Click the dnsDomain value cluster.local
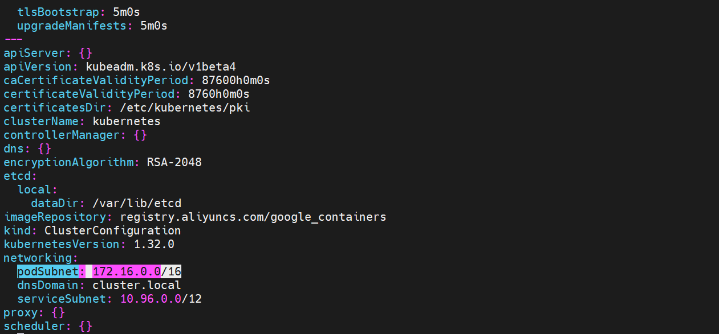 click(136, 285)
